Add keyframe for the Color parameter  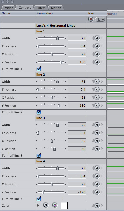(97, 206)
